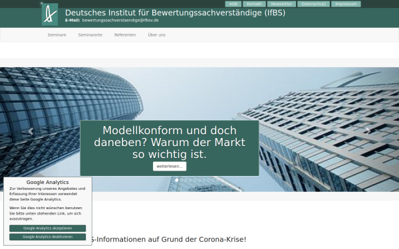Open the Referenten menu item

click(125, 35)
